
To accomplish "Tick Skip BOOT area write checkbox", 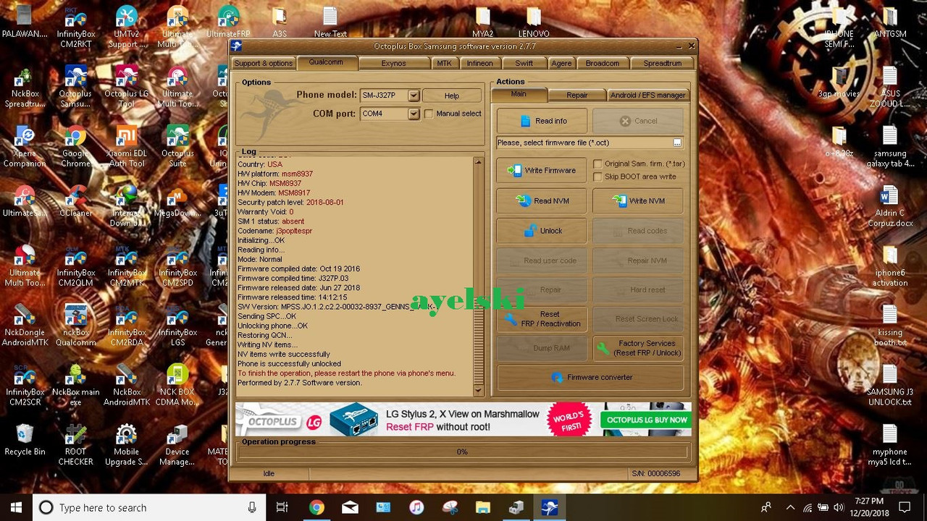I will pos(598,177).
